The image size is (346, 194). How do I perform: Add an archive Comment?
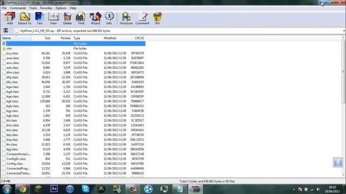pyautogui.click(x=142, y=18)
